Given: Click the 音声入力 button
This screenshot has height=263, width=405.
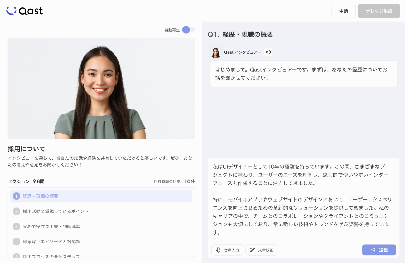Looking at the screenshot, I should click(x=227, y=250).
